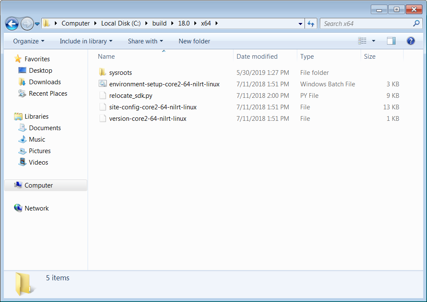Open the view options dropdown arrow
This screenshot has height=302, width=427.
[373, 41]
